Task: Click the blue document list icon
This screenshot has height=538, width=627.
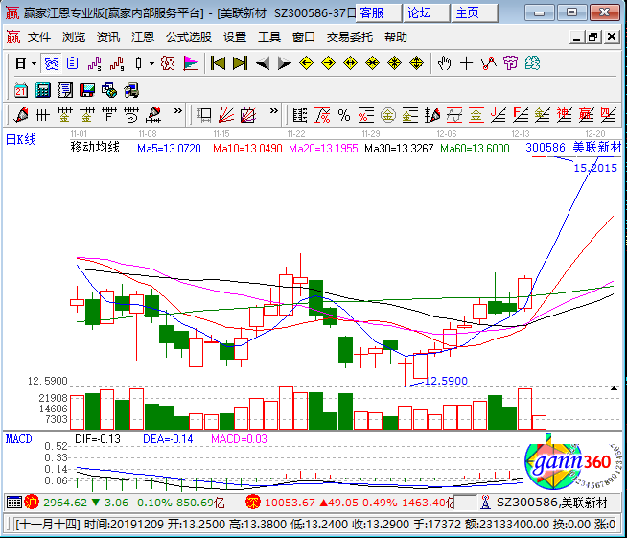Action: [x=72, y=63]
